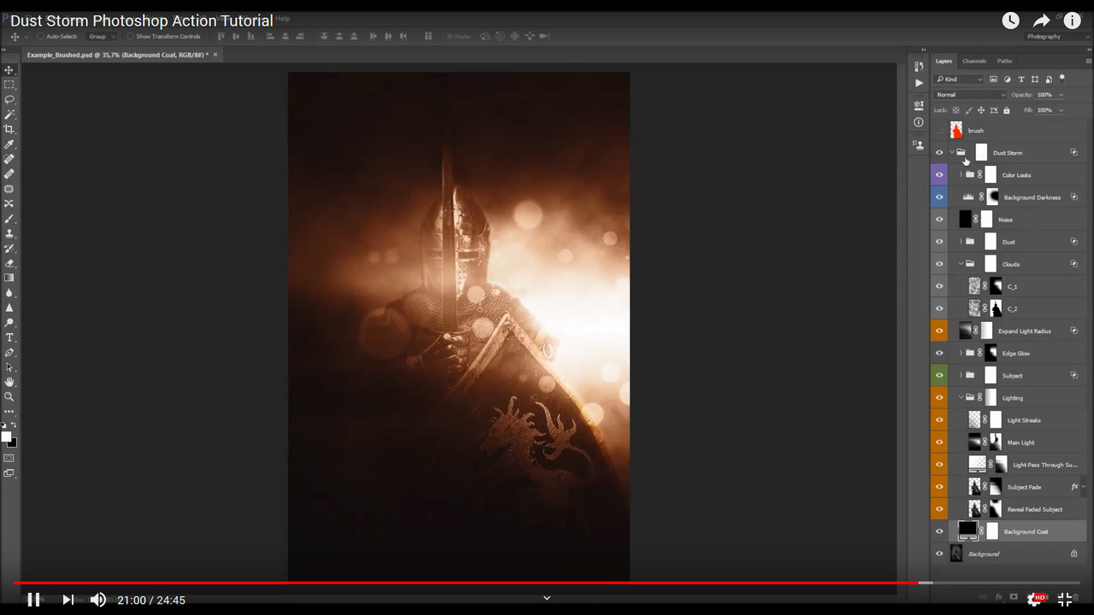Select the Zoom tool
This screenshot has height=615, width=1094.
9,396
